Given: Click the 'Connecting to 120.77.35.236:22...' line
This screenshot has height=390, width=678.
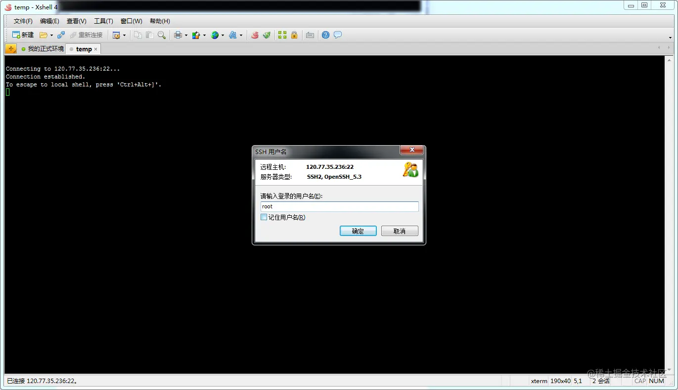Looking at the screenshot, I should [x=63, y=69].
